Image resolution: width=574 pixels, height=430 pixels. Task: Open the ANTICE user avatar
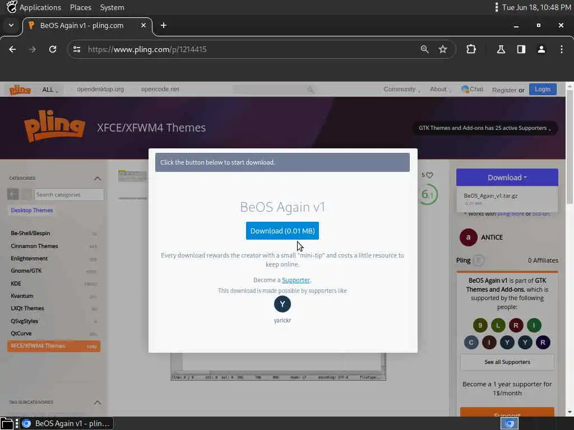pyautogui.click(x=468, y=237)
